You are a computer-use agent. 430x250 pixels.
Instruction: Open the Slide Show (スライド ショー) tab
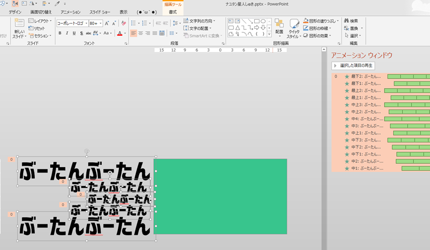point(100,12)
